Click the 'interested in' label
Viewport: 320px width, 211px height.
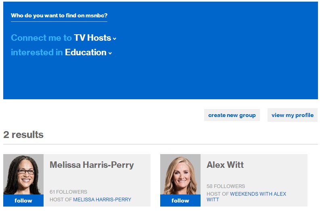[37, 52]
